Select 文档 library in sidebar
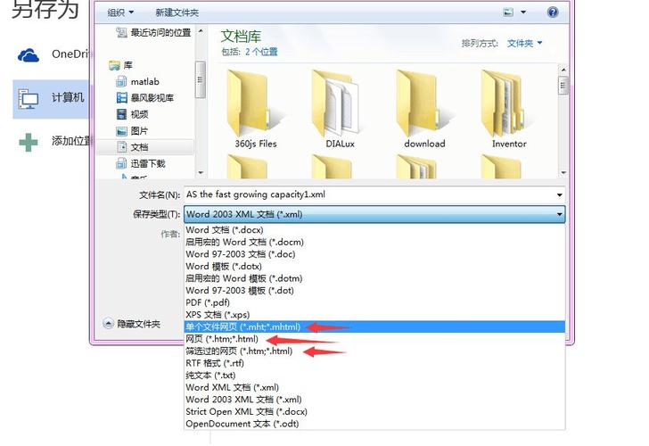Screen dimensions: 649x446 tap(144, 147)
